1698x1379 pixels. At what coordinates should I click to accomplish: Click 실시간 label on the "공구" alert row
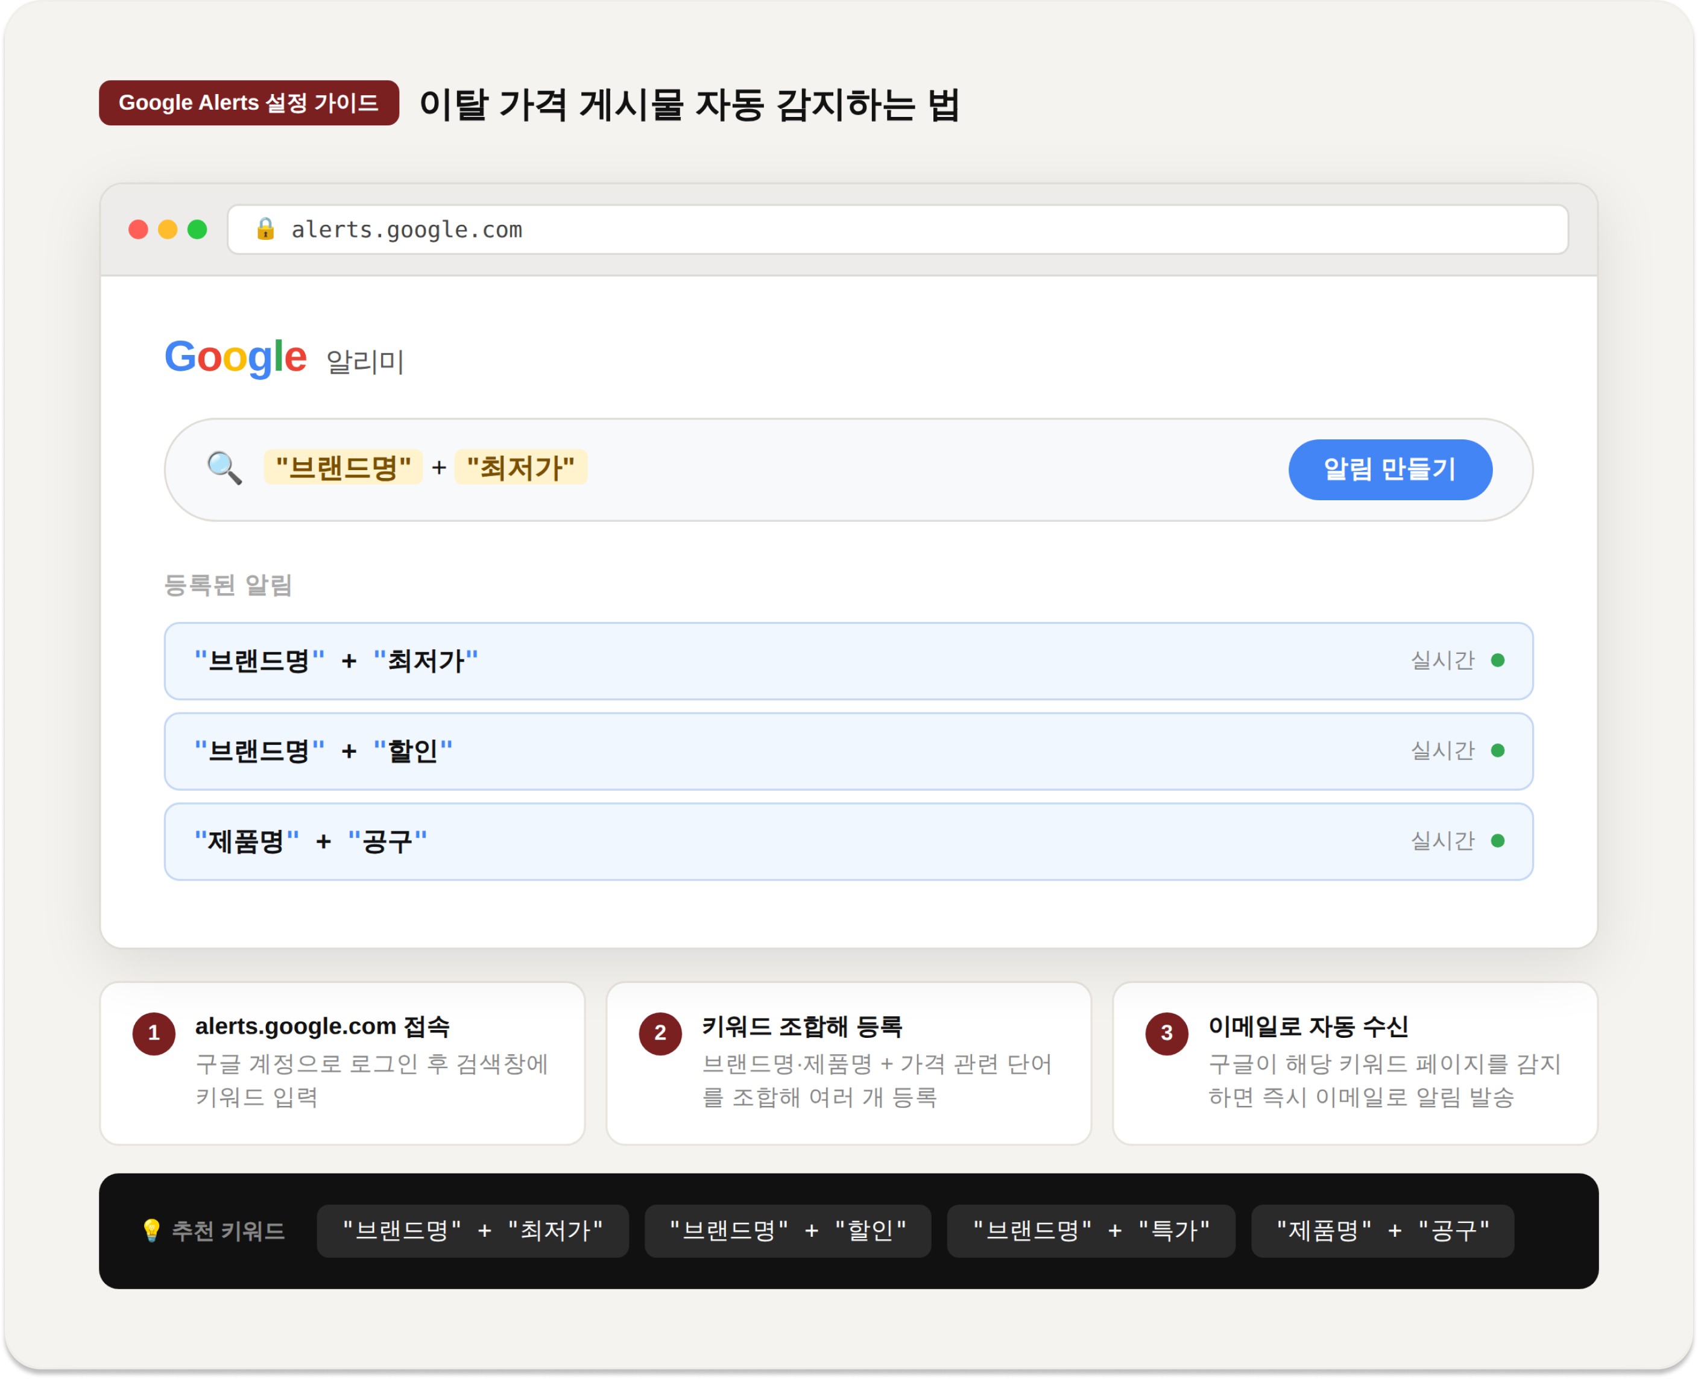click(1442, 840)
